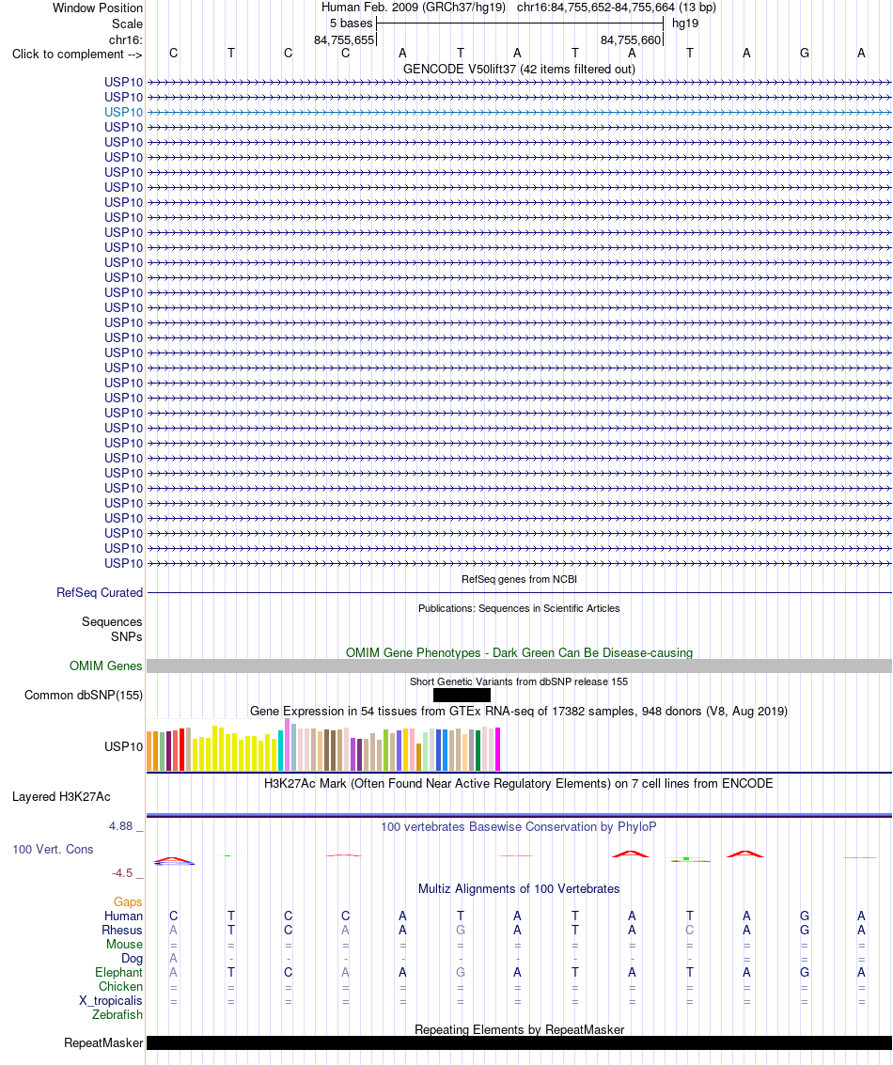Click the SNPs track label
The image size is (893, 1065).
pos(127,636)
